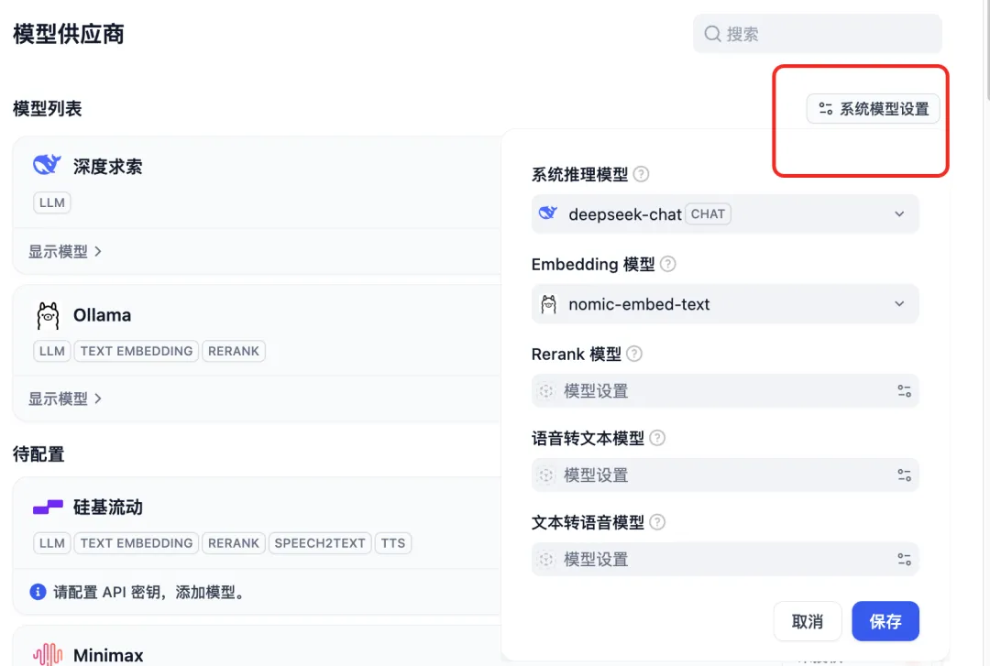Viewport: 990px width, 666px height.
Task: Click the settings sliders icon in Rerank model field
Action: pyautogui.click(x=904, y=391)
